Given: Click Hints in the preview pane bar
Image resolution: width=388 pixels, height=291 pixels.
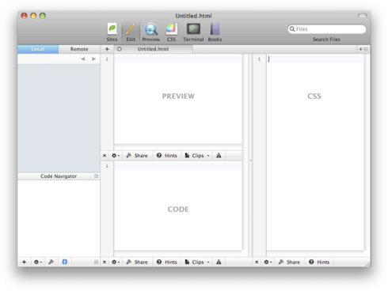Looking at the screenshot, I should 167,156.
